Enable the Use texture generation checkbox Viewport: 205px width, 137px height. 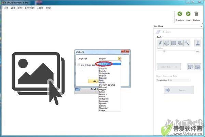pos(79,65)
